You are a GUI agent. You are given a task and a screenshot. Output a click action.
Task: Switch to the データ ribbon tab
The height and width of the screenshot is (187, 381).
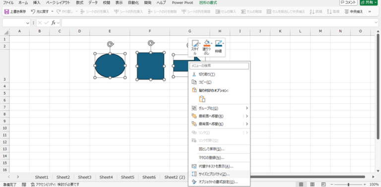coord(93,3)
